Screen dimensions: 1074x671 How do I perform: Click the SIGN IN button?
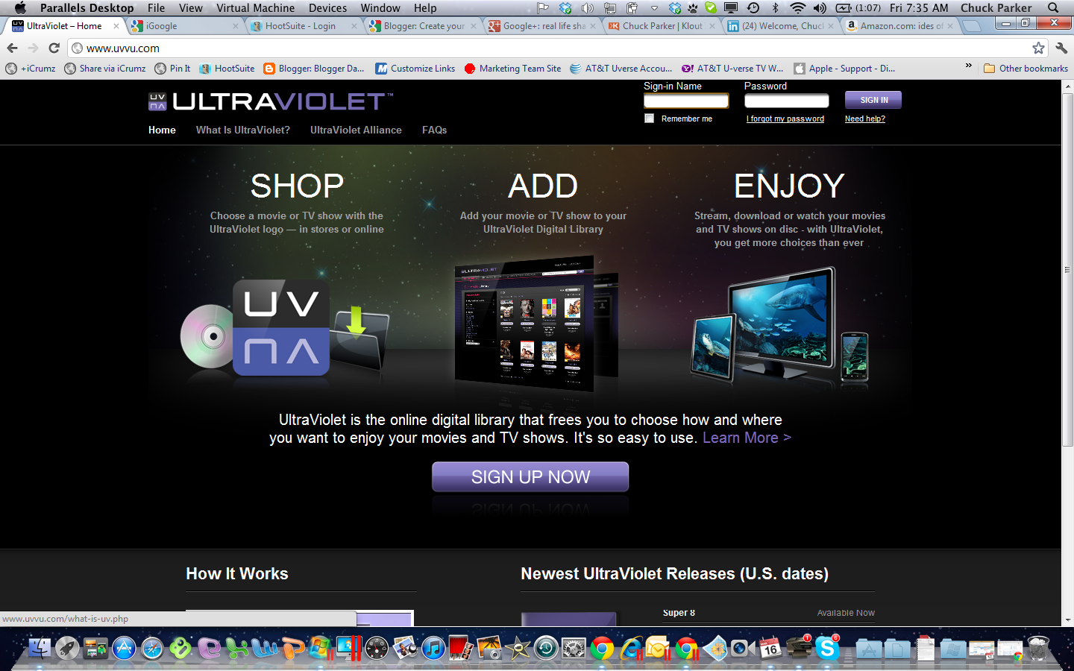(873, 100)
